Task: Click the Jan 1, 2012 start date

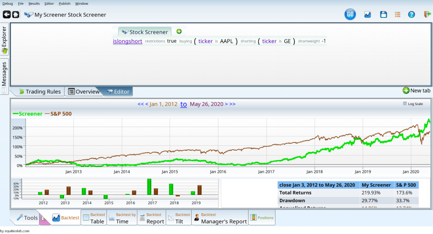Action: pyautogui.click(x=163, y=104)
